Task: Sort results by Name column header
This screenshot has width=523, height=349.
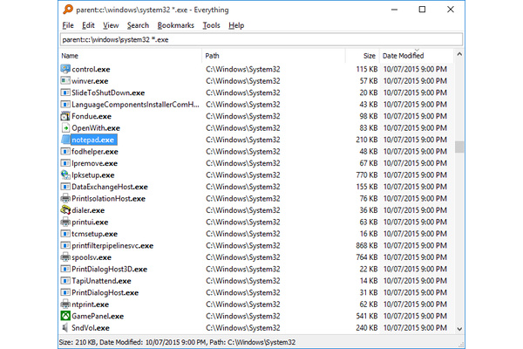Action: coord(131,56)
